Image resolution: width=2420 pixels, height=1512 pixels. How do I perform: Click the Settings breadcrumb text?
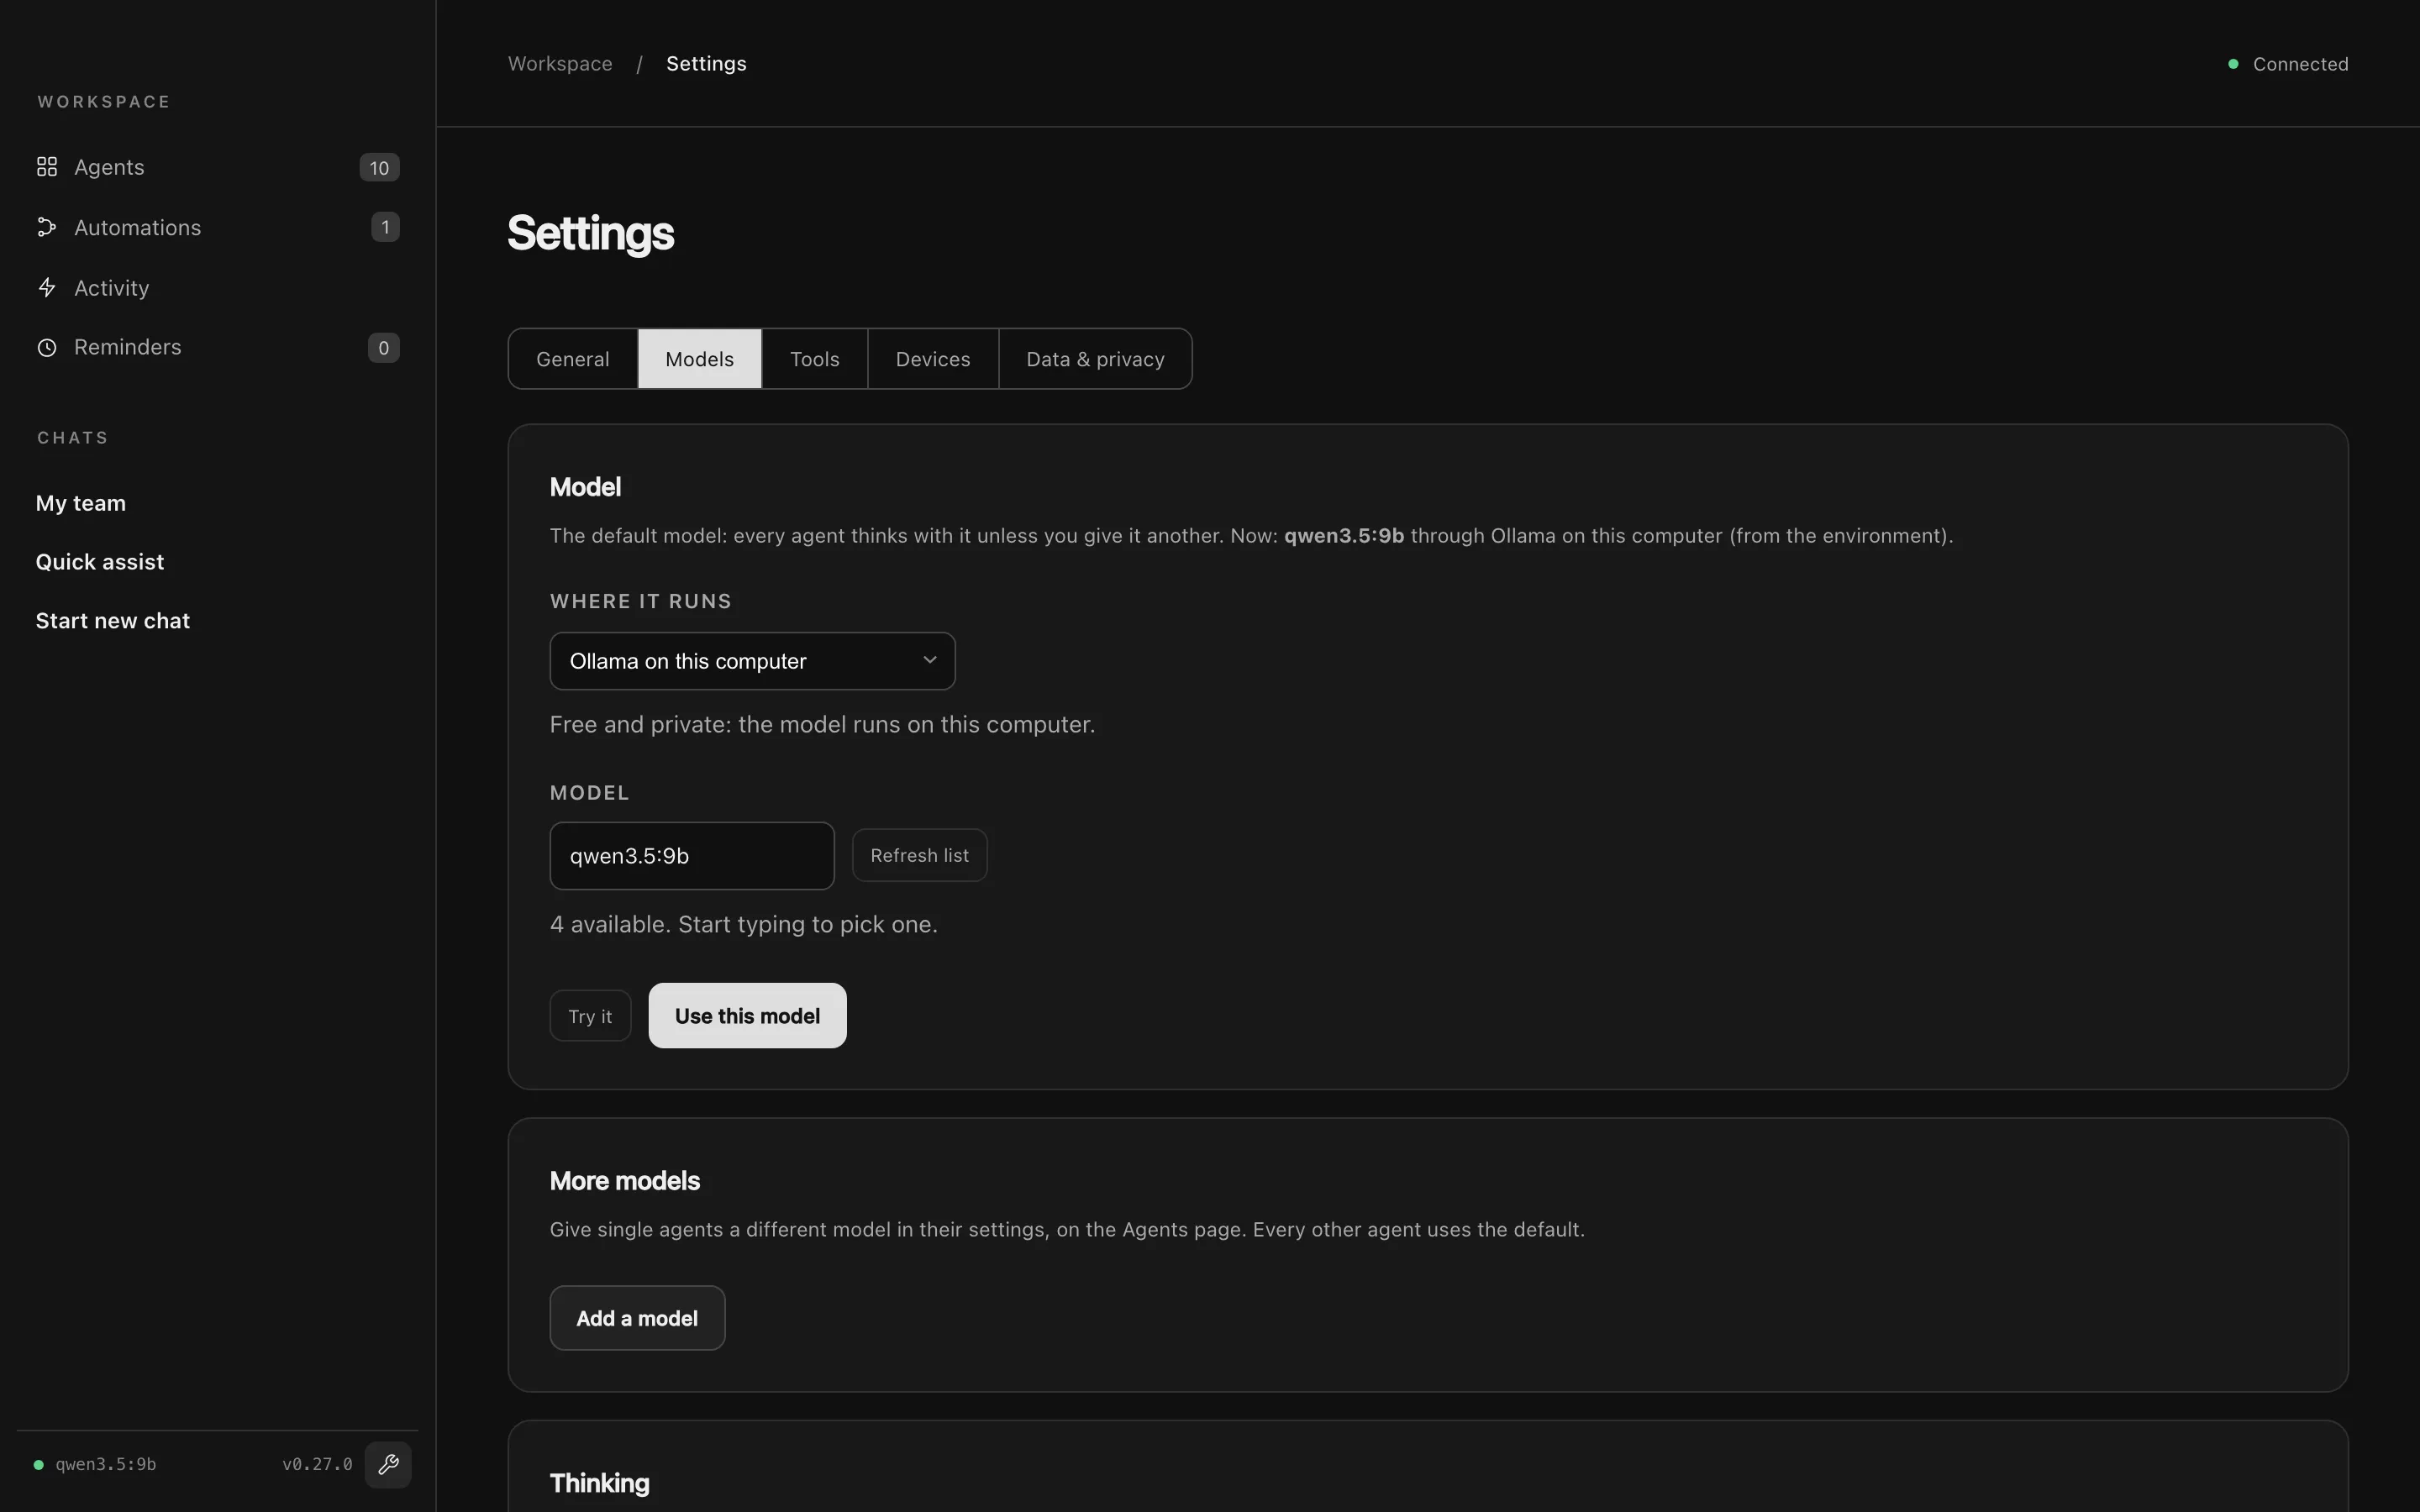point(706,64)
